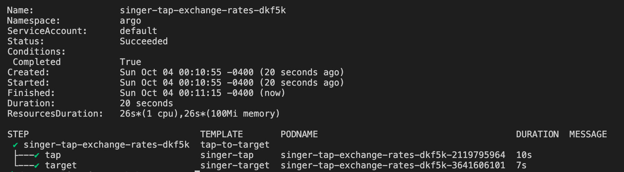Click the green checkmark beside target step
The width and height of the screenshot is (624, 172).
(37, 166)
